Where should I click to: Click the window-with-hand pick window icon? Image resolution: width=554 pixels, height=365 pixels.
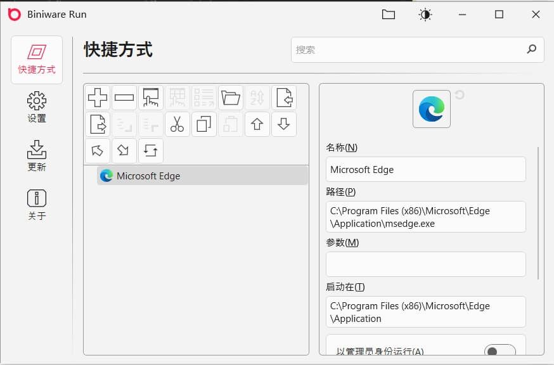[151, 98]
